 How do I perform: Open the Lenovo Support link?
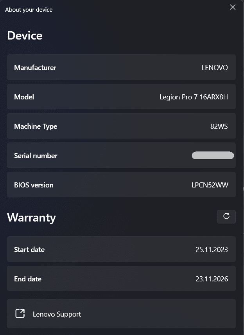(57, 314)
